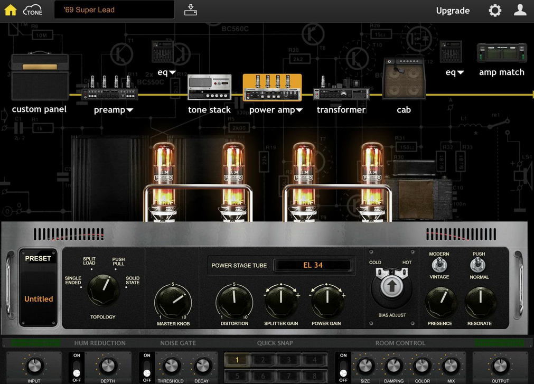Click the Noise Gate Threshold knob

click(x=171, y=366)
